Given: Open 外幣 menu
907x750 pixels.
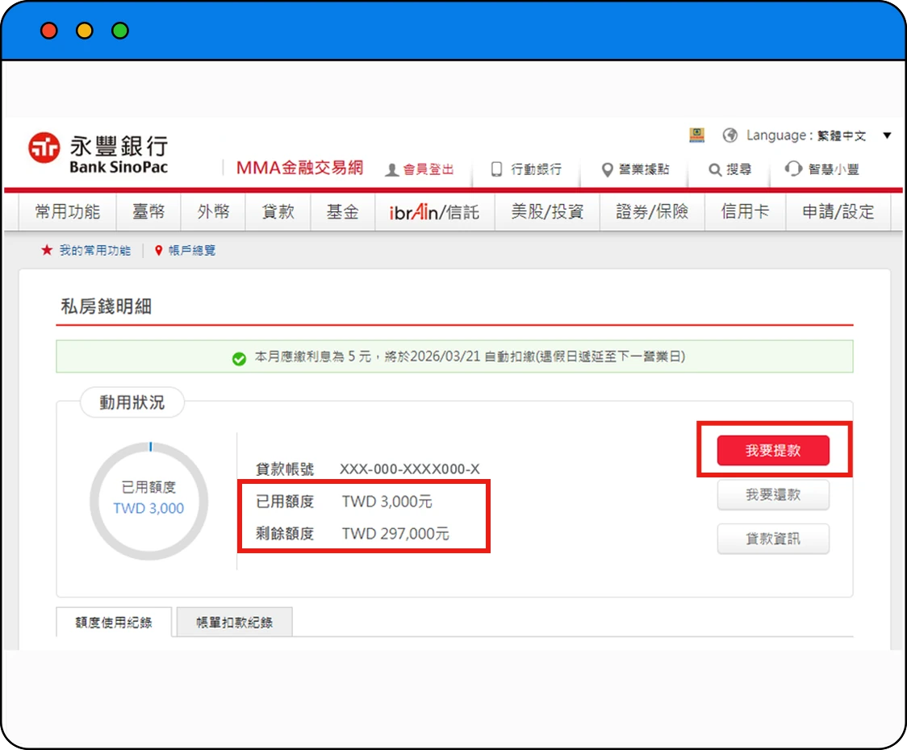Looking at the screenshot, I should coord(214,211).
